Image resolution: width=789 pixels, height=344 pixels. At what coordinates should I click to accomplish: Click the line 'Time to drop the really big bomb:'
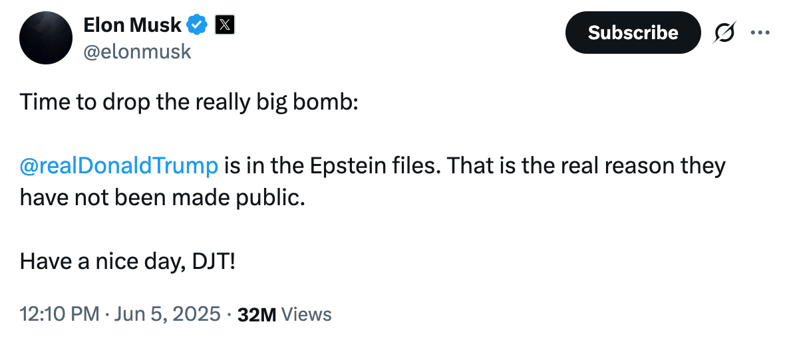coord(189,103)
